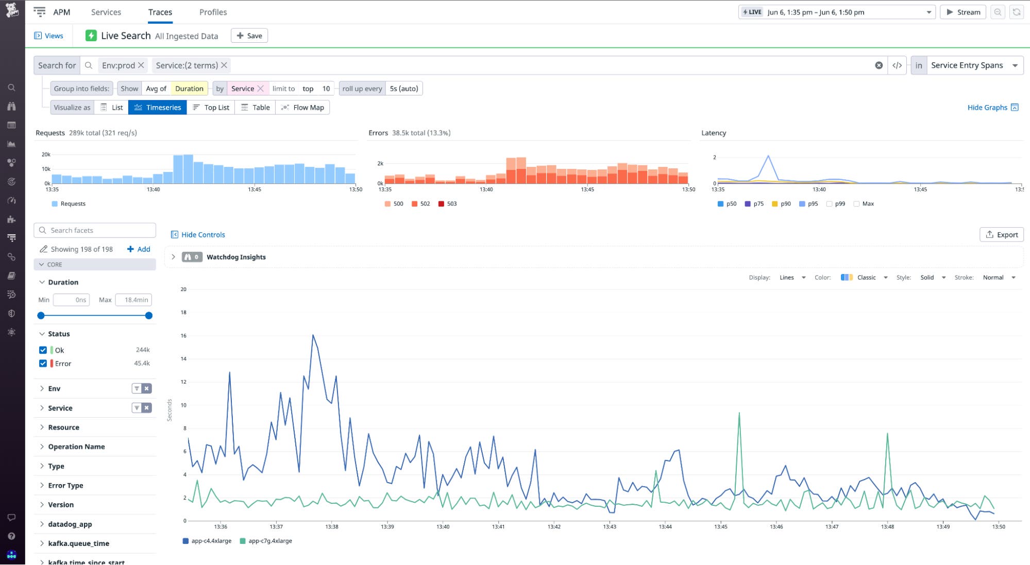
Task: Open the Integrations puzzle-piece icon in sidebar
Action: (11, 218)
